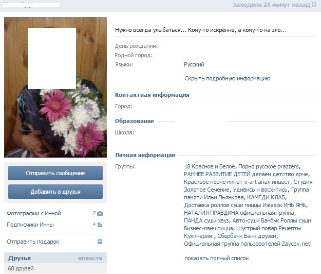Click the camera icon next to photos count
This screenshot has height=274, width=321.
pos(100,213)
